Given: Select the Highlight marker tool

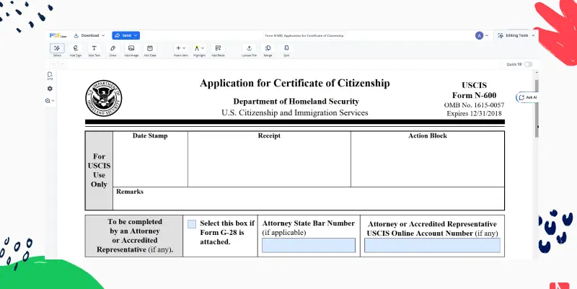Looking at the screenshot, I should pos(197,48).
